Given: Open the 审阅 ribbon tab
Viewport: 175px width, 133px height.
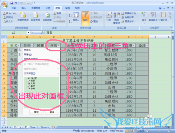Looking at the screenshot, I should (x=68, y=8).
